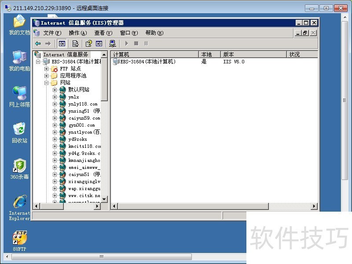Select Internet 信息服务 root node
The height and width of the screenshot is (264, 352).
66,55
